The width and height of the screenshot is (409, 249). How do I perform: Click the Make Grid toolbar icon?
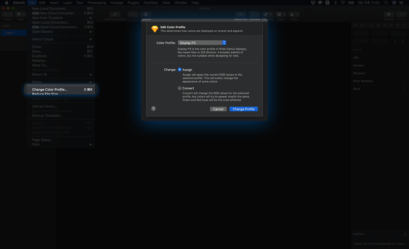coord(241,14)
